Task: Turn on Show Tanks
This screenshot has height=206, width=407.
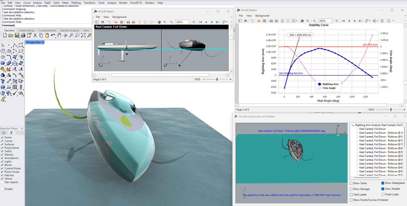Action: (x=351, y=183)
